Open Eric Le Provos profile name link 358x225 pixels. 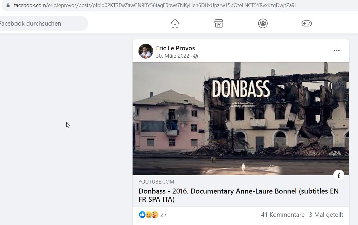coord(175,48)
